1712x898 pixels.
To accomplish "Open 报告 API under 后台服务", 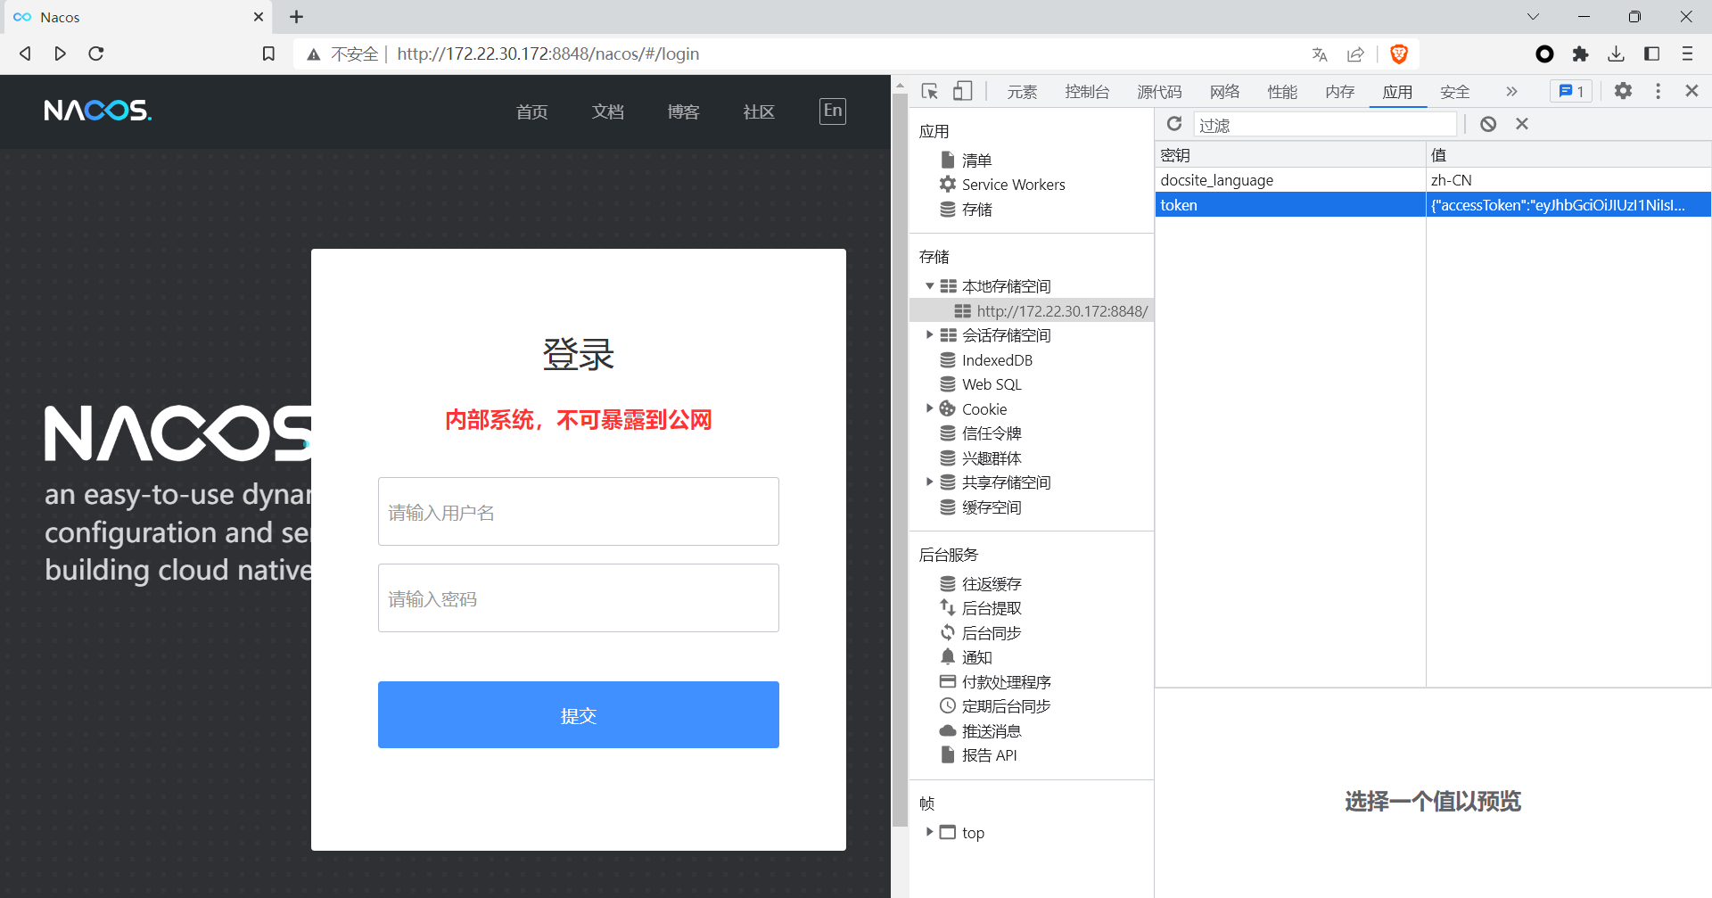I will pos(989,755).
